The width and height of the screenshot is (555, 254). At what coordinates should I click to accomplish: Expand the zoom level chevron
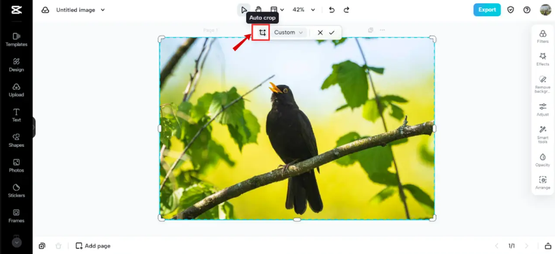click(x=313, y=10)
